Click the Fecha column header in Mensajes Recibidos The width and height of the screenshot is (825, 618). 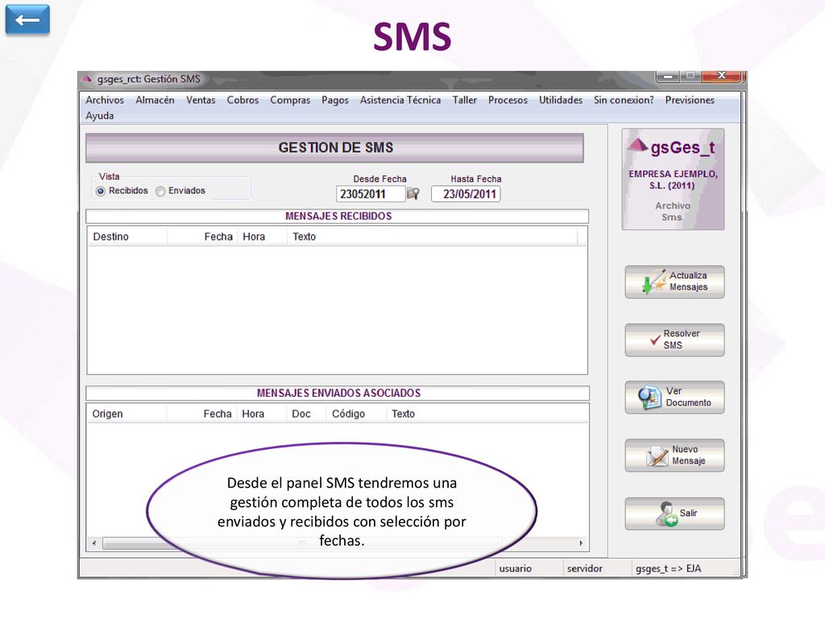pyautogui.click(x=202, y=237)
